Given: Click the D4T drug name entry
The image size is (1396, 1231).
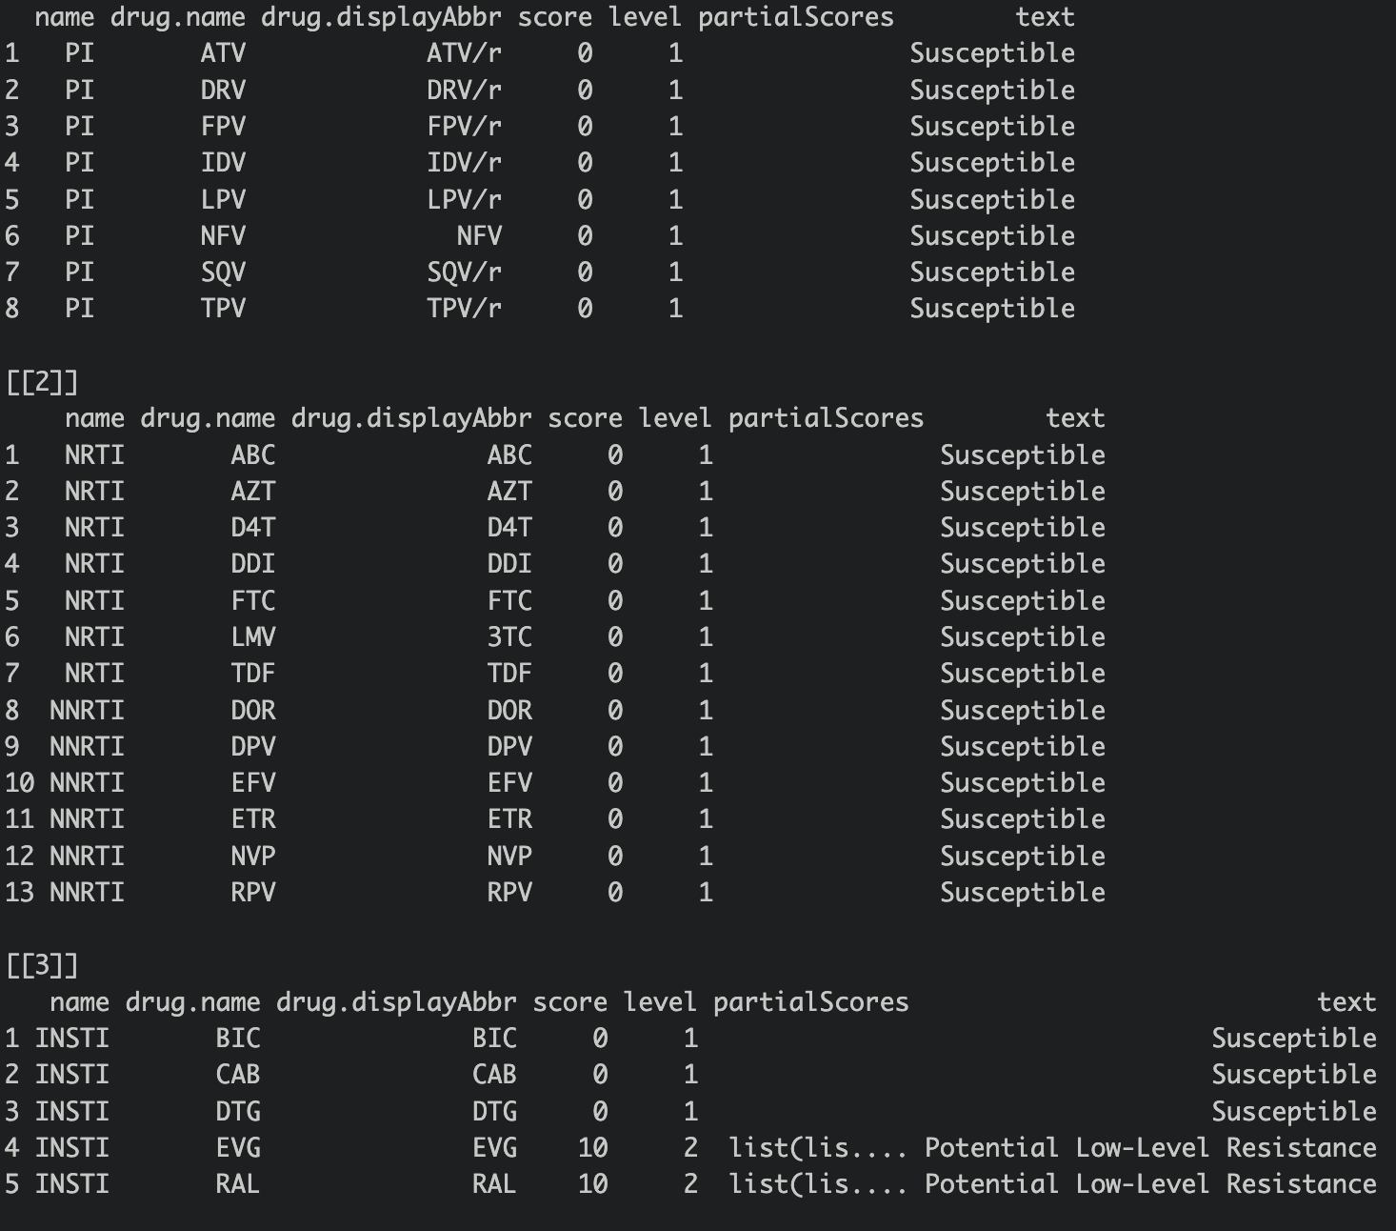Looking at the screenshot, I should coord(252,527).
